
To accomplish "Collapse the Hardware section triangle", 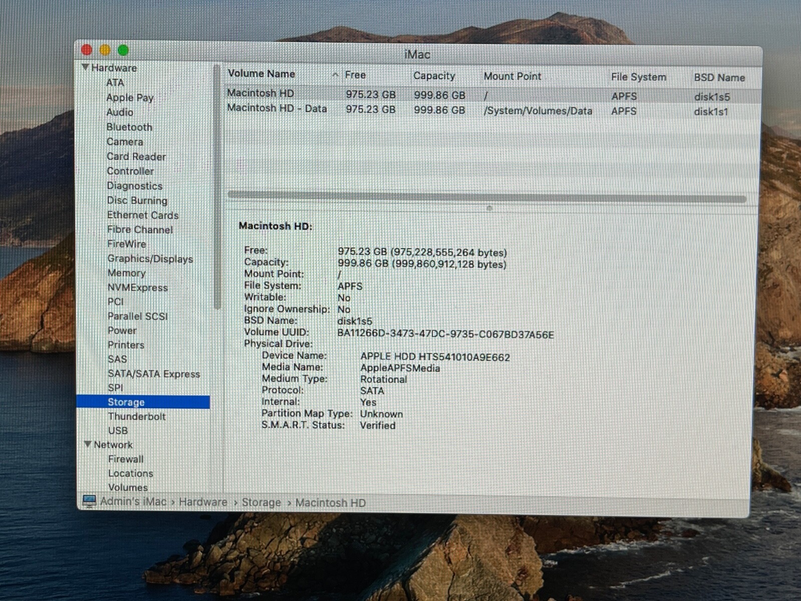I will (85, 67).
